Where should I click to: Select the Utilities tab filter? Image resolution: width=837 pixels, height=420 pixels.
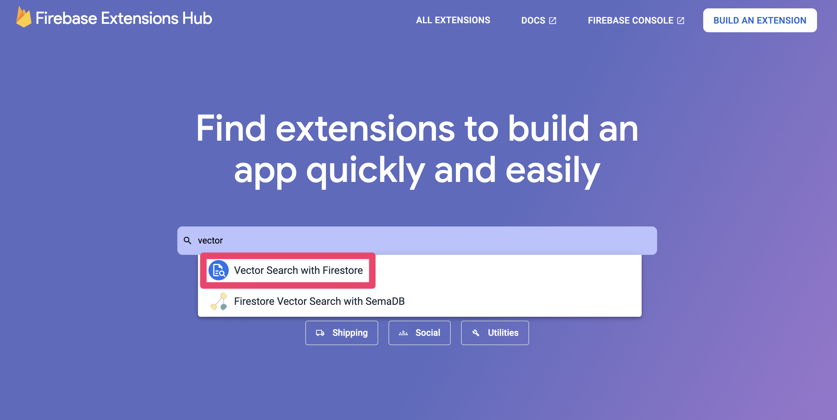(x=495, y=333)
